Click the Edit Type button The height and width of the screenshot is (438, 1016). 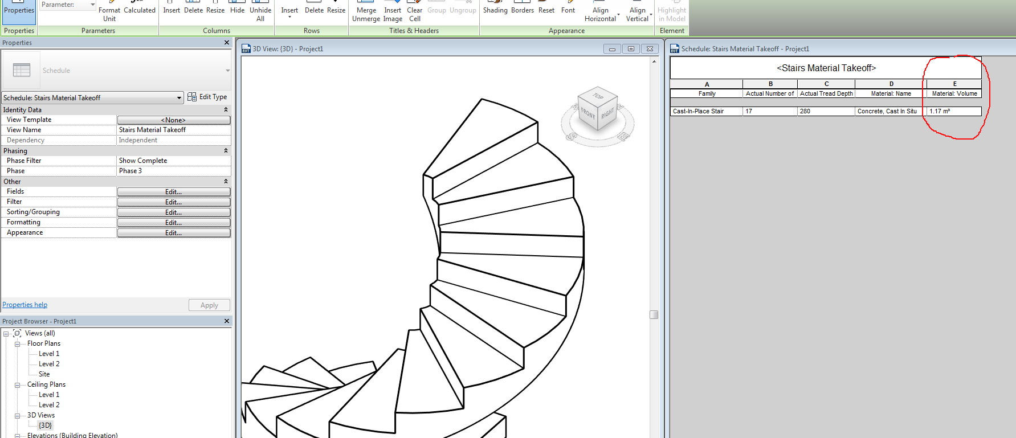207,97
